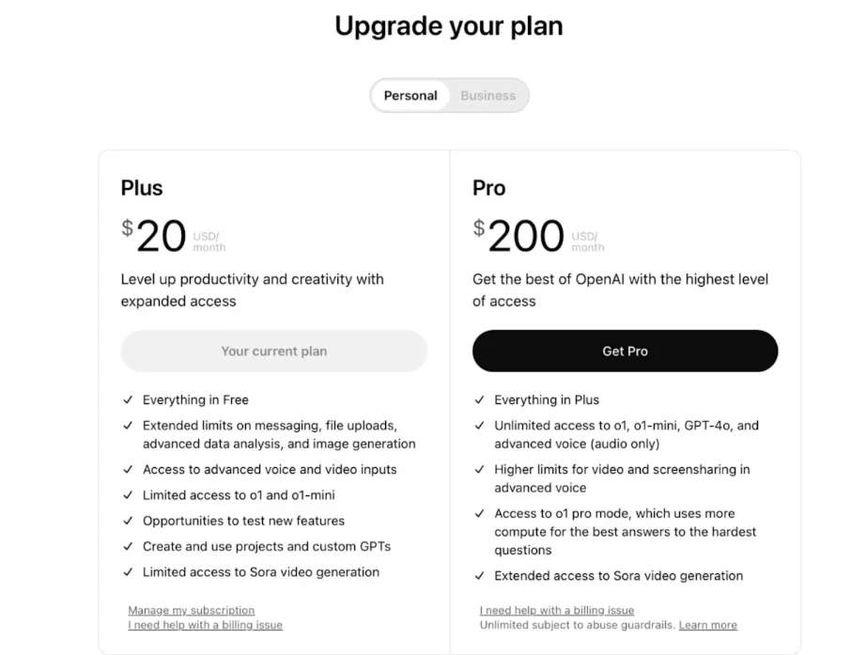
Task: Open billing issue help link under Pro
Action: 557,610
